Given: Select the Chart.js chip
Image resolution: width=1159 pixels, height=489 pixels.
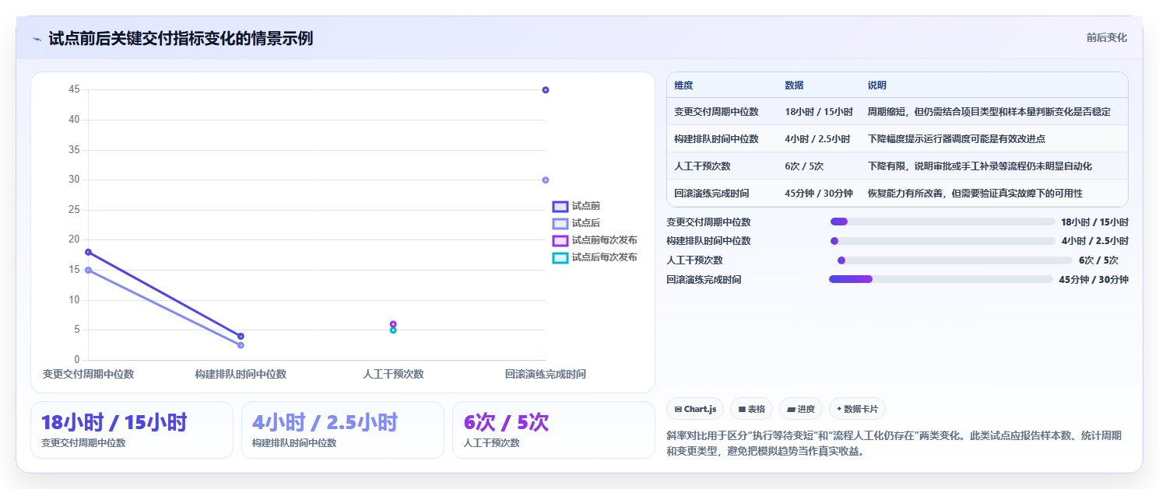Looking at the screenshot, I should (x=695, y=409).
